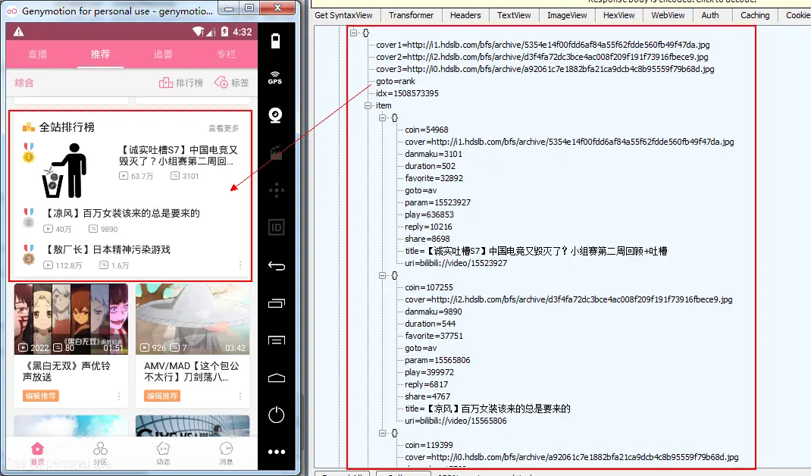Tap the more dots on 全站排行榜 card
This screenshot has width=811, height=476.
pyautogui.click(x=240, y=265)
